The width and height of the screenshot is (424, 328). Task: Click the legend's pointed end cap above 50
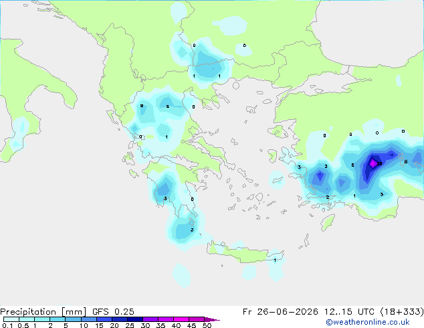click(x=212, y=319)
